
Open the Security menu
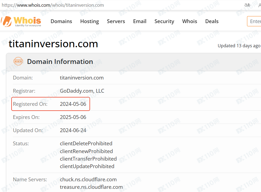(x=164, y=21)
